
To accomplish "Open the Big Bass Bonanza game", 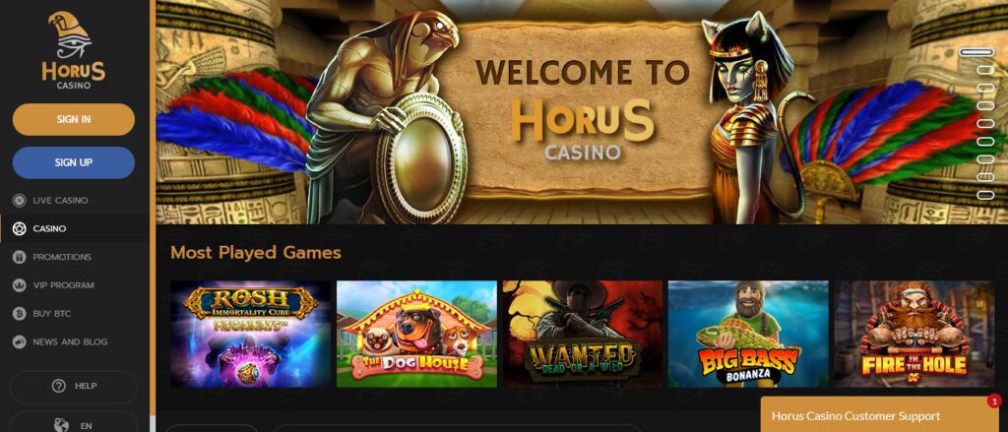I will 748,334.
